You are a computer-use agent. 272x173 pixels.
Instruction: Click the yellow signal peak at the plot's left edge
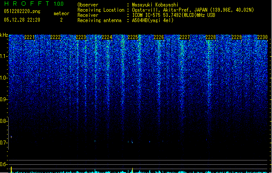pos(11,170)
